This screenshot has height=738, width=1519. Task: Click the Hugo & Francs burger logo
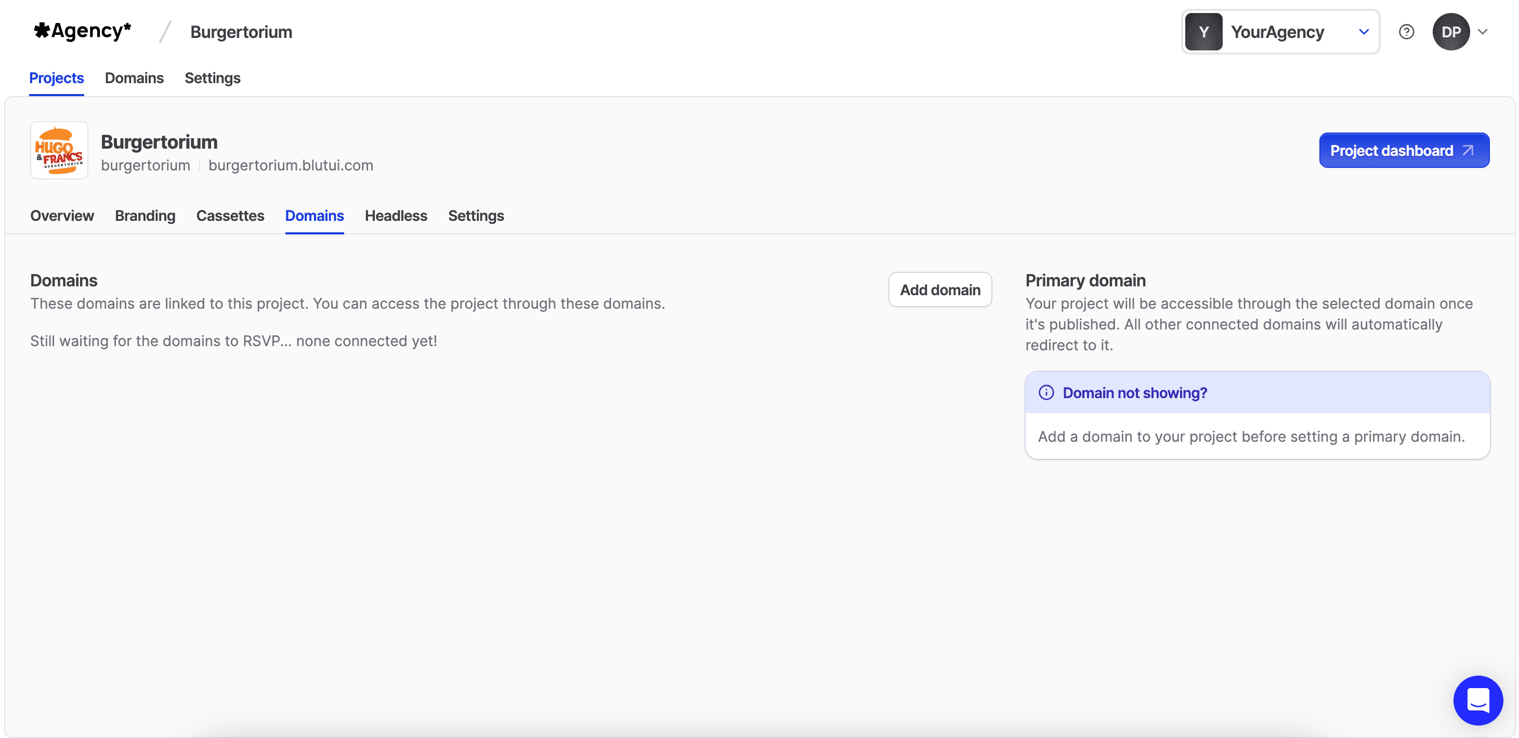(x=59, y=150)
